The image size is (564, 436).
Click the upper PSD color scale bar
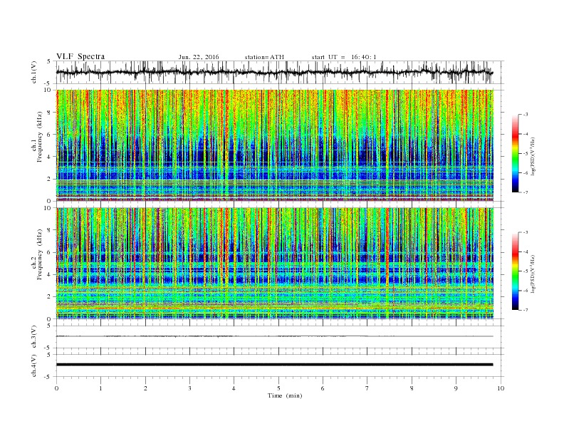point(516,154)
